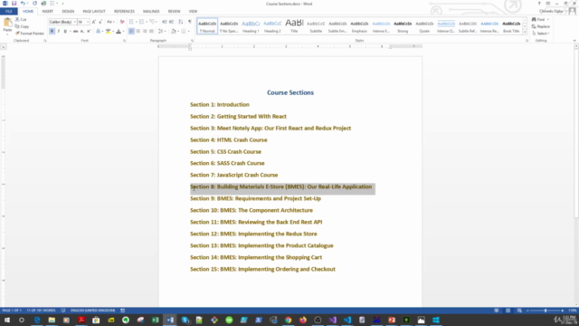The height and width of the screenshot is (326, 579).
Task: Toggle show paragraph marks
Action: [x=190, y=22]
